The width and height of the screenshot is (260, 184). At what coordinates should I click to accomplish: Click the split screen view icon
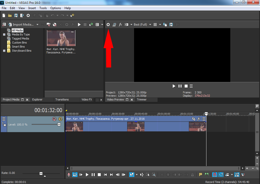[x=126, y=25]
